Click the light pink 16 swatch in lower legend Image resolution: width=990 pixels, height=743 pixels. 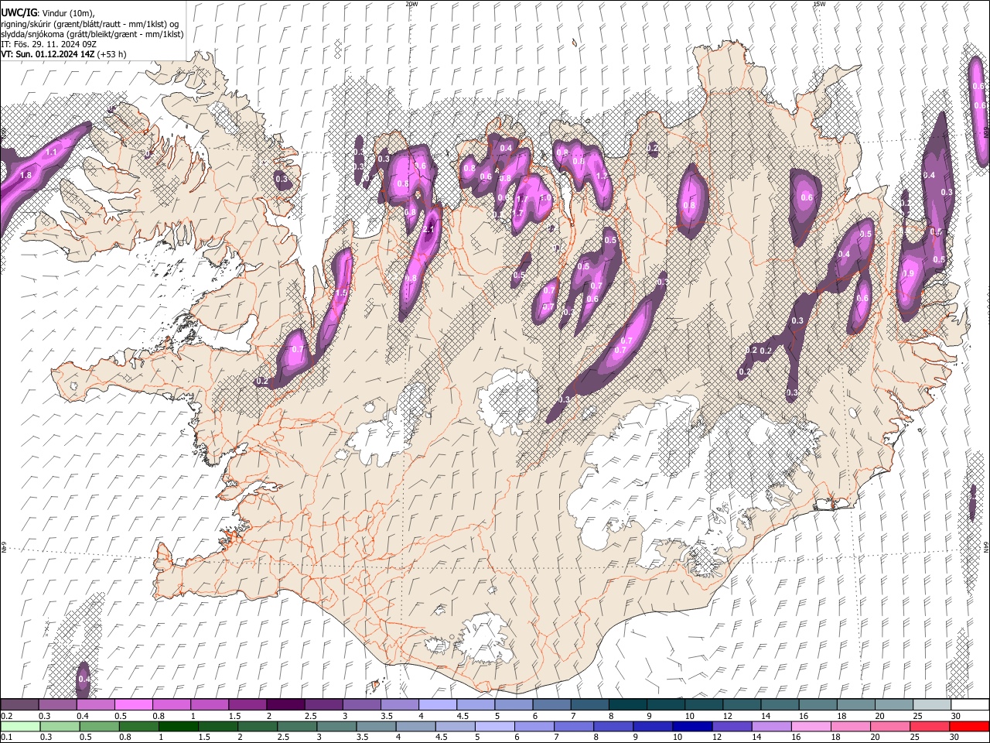[810, 727]
